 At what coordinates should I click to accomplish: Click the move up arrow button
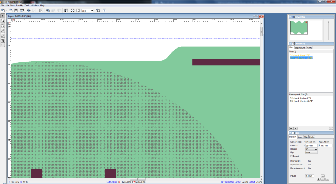[x=323, y=176]
